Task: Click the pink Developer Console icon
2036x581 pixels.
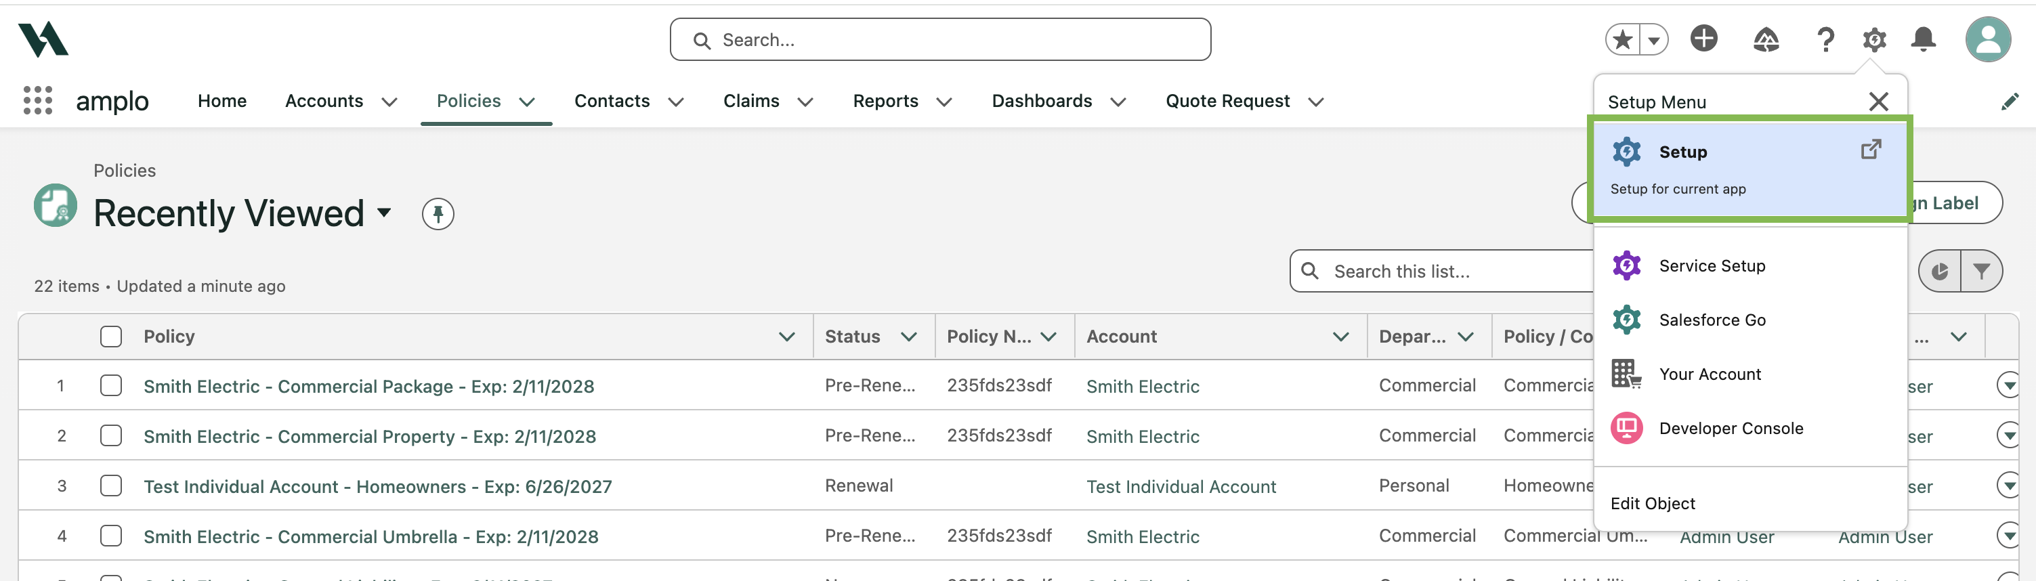Action: click(1627, 429)
